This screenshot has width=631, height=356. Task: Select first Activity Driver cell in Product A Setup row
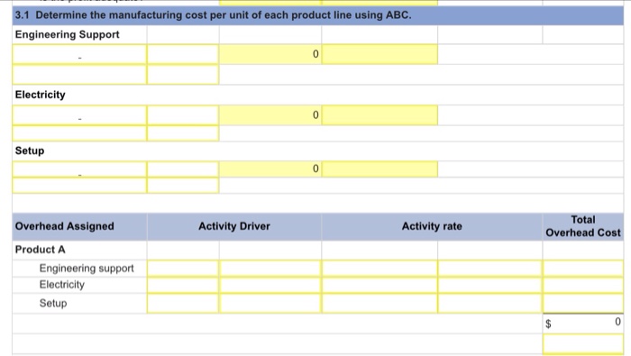pos(183,304)
